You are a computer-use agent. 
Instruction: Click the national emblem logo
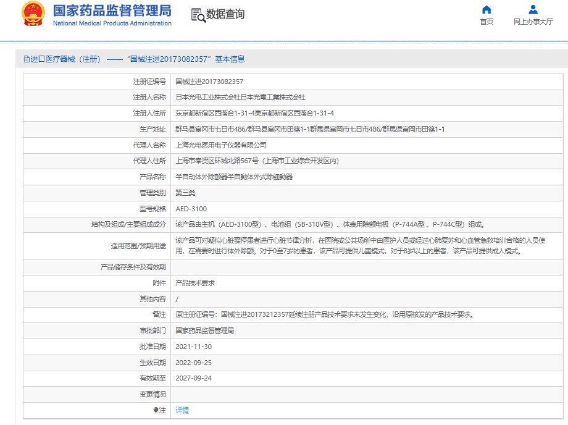point(33,14)
